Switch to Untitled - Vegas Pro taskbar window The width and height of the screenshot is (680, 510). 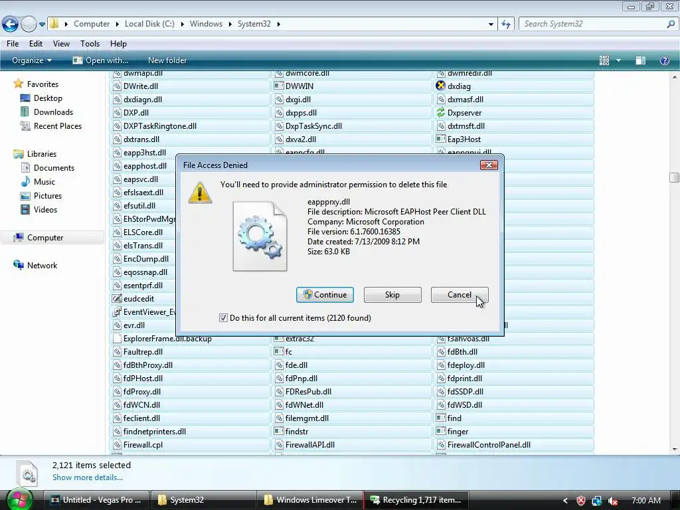(96, 500)
